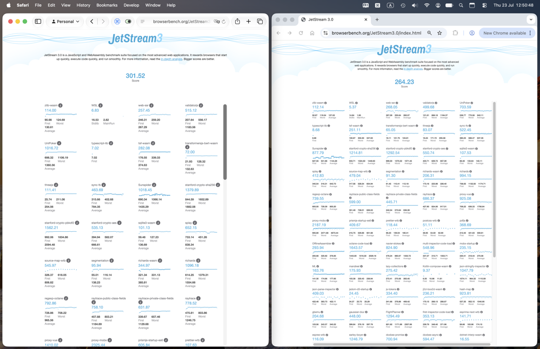Open Chrome extensions puzzle icon
This screenshot has width=540, height=349.
click(455, 33)
